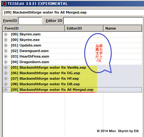Expand the [04] Dragonborn.esm tree node

(6, 62)
